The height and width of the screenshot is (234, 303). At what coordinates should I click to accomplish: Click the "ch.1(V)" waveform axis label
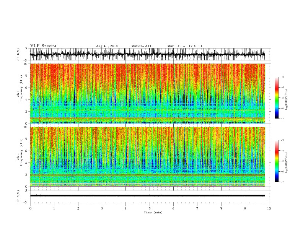pos(18,54)
